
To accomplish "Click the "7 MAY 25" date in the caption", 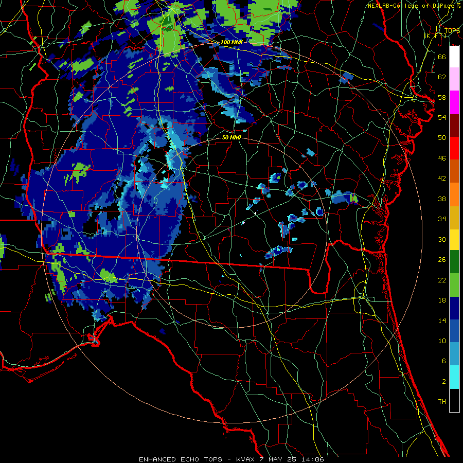I will (278, 459).
